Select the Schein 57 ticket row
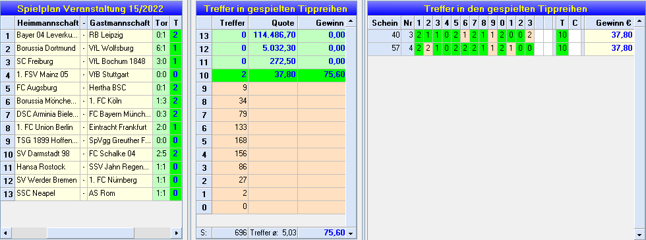The image size is (646, 240). coord(500,49)
